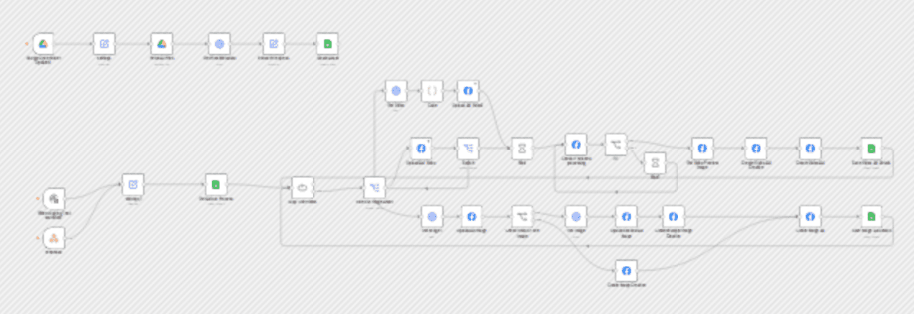Select the second consecutive Facebook node in image branch
This screenshot has width=914, height=314.
[x=673, y=216]
